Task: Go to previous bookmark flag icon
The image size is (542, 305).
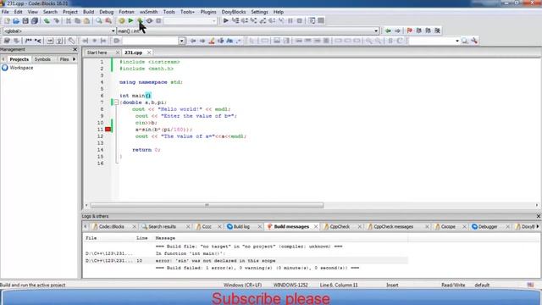Action: 419,30
